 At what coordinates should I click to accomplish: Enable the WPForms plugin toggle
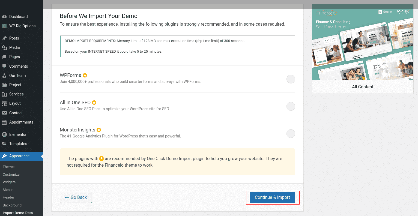(291, 79)
